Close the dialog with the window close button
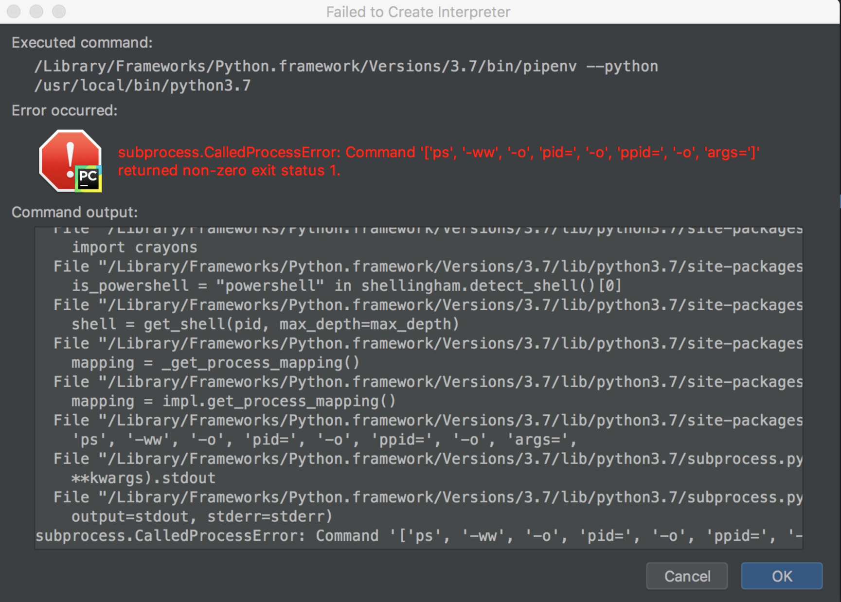 (x=14, y=12)
